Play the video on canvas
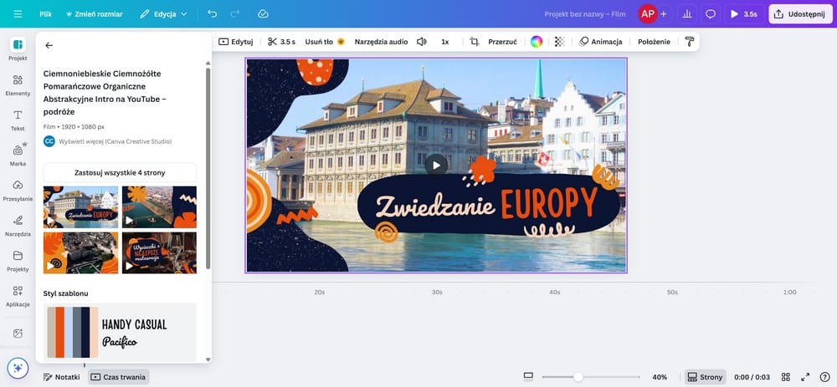Screen dimensions: 837x387 coord(436,165)
